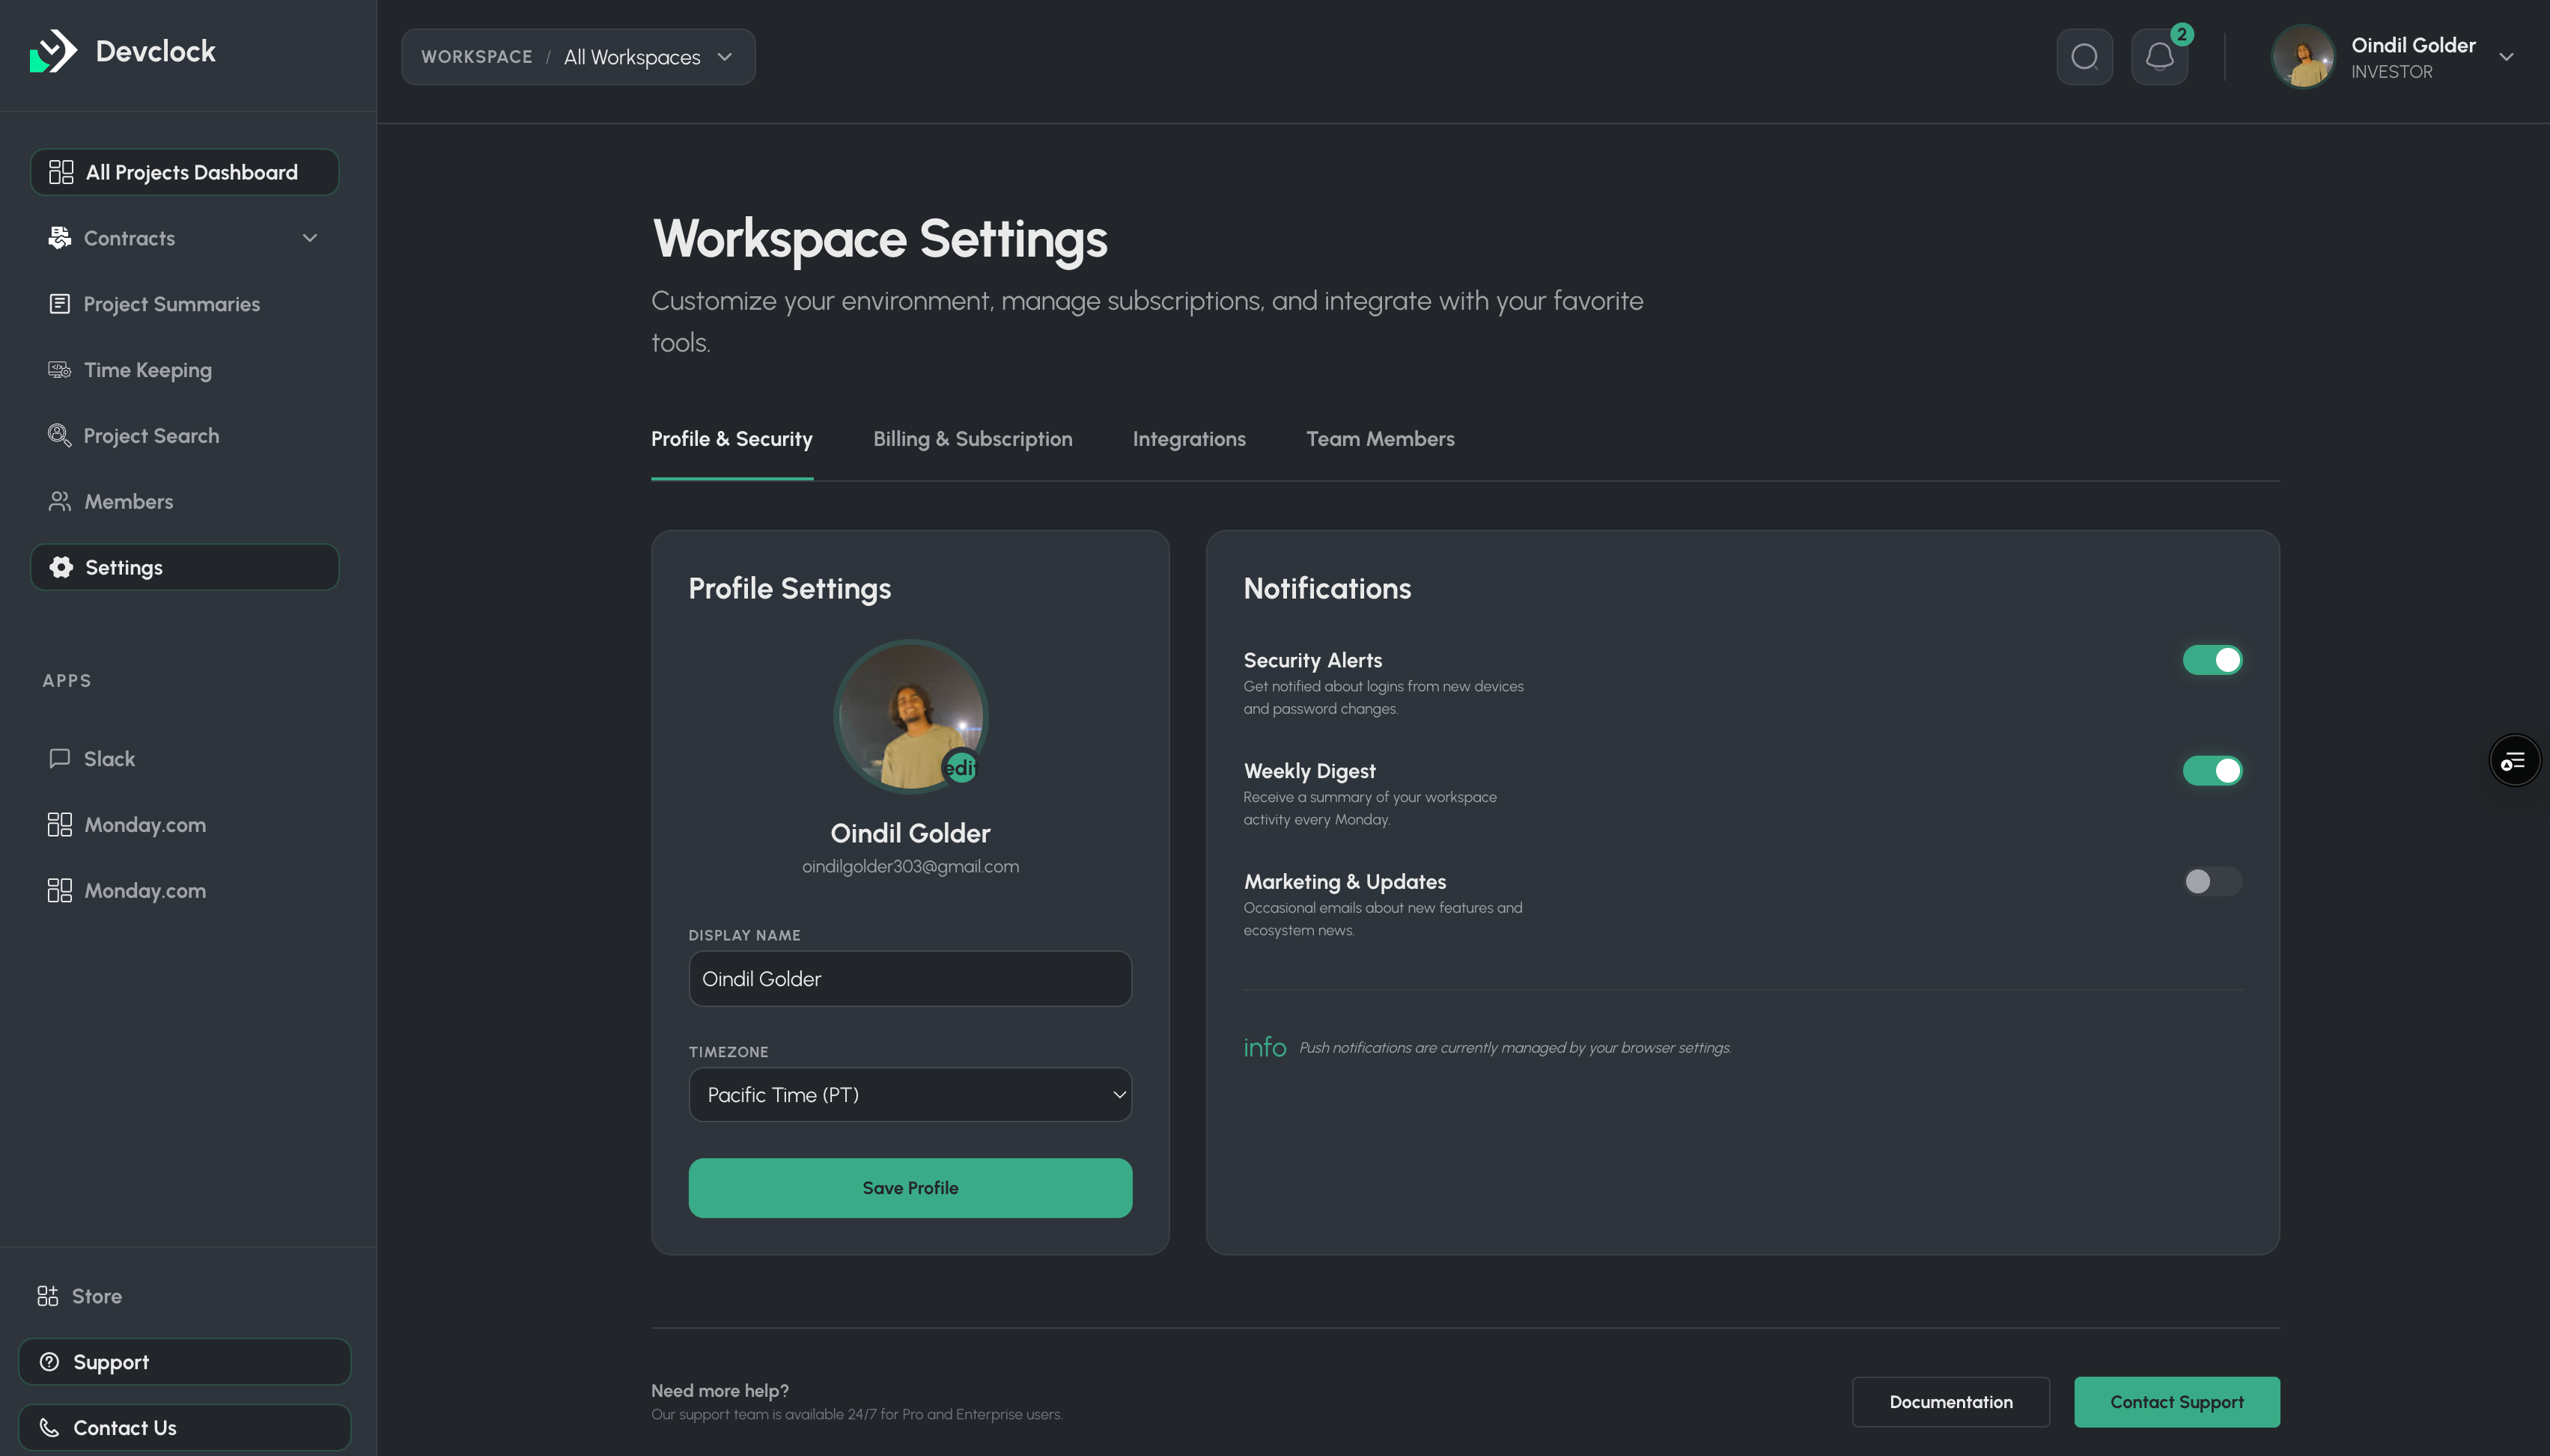Click the Project Search magnifier icon
The image size is (2550, 1456).
(60, 436)
